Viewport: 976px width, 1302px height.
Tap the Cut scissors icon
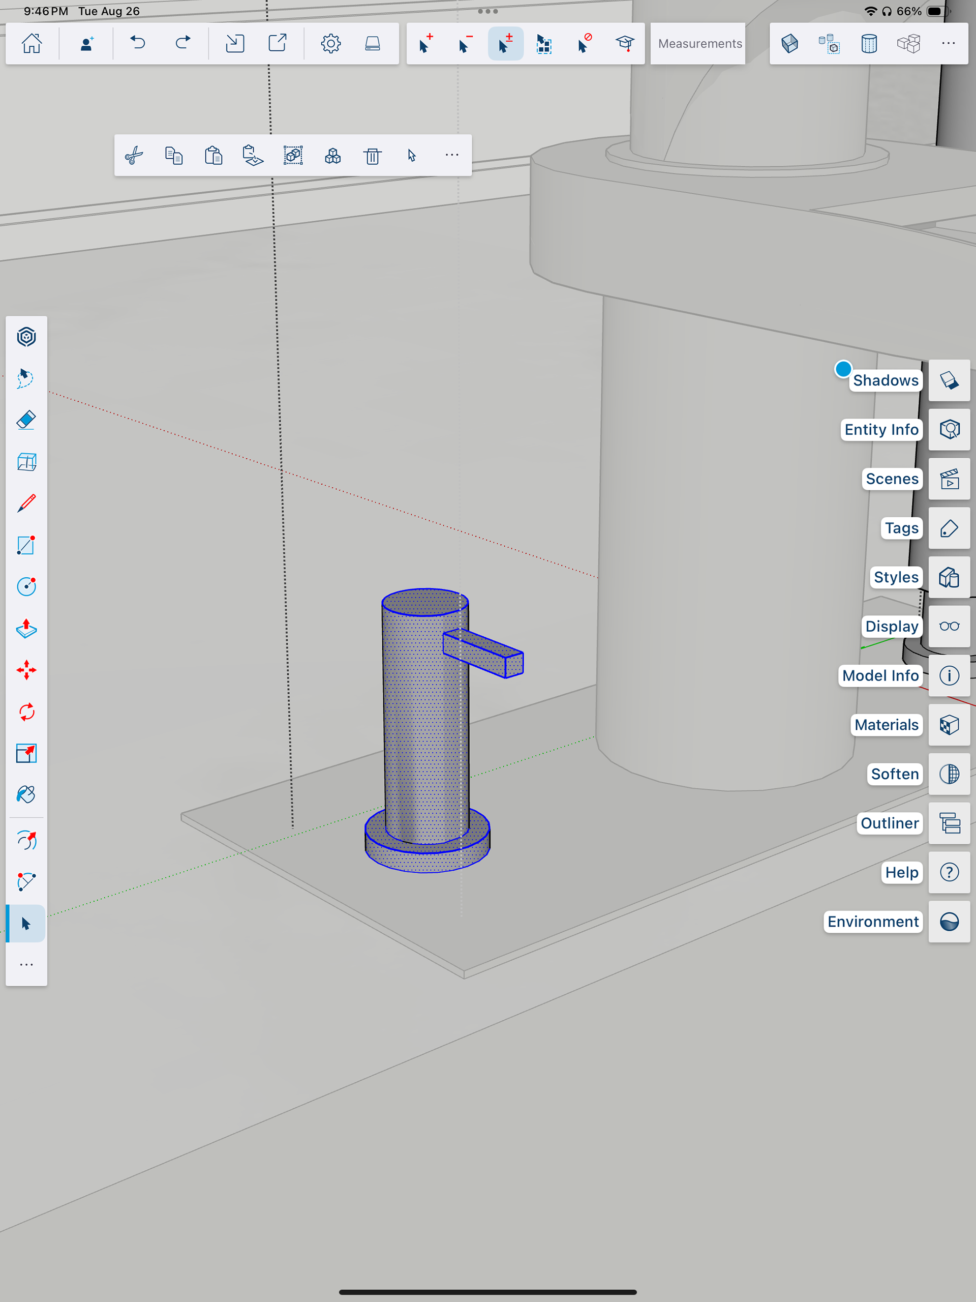pos(134,156)
